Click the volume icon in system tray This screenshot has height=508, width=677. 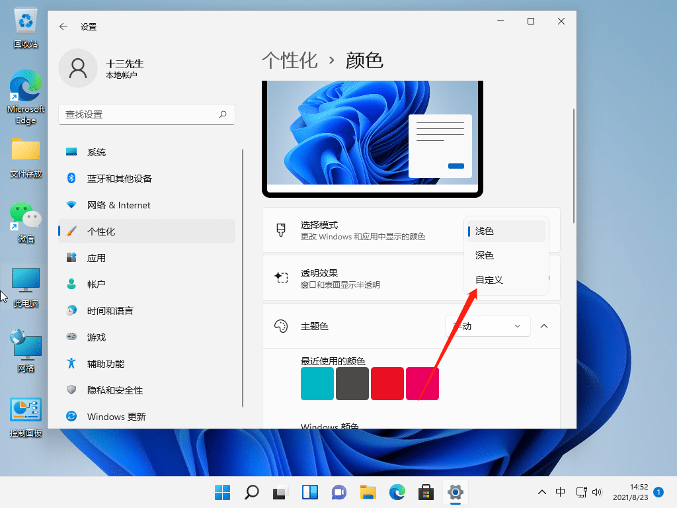[598, 492]
